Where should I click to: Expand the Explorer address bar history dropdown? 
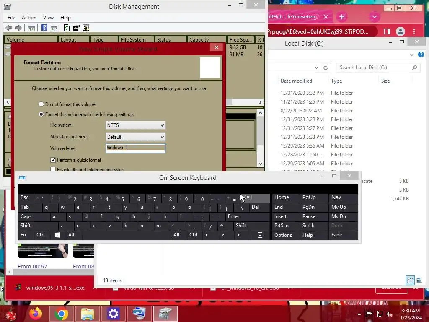(x=316, y=68)
